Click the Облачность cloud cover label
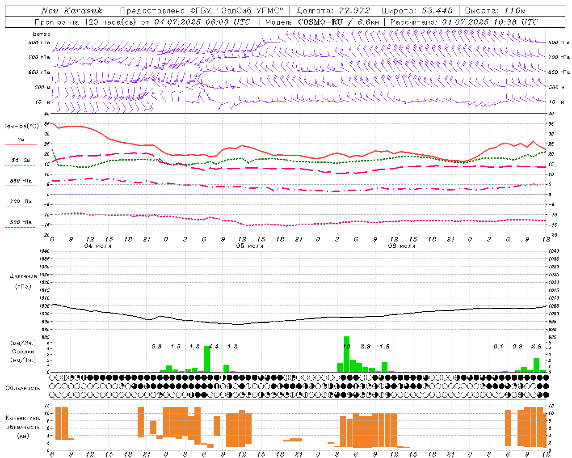Viewport: 572px width, 458px height. tap(23, 388)
